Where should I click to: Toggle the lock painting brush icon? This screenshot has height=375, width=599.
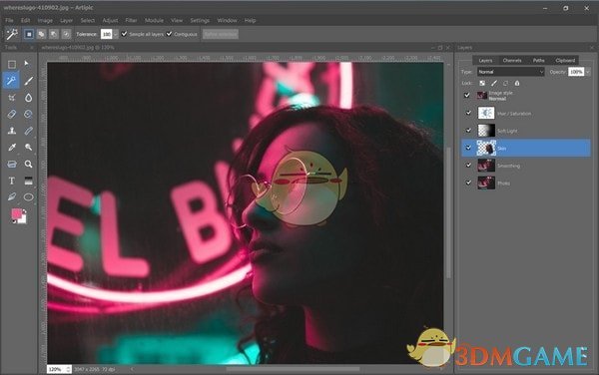[x=494, y=83]
